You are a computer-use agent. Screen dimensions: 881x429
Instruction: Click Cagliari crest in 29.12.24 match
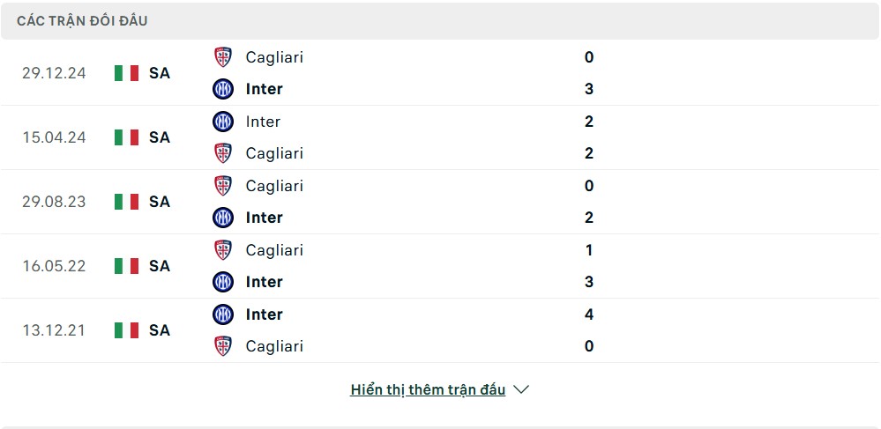(223, 57)
